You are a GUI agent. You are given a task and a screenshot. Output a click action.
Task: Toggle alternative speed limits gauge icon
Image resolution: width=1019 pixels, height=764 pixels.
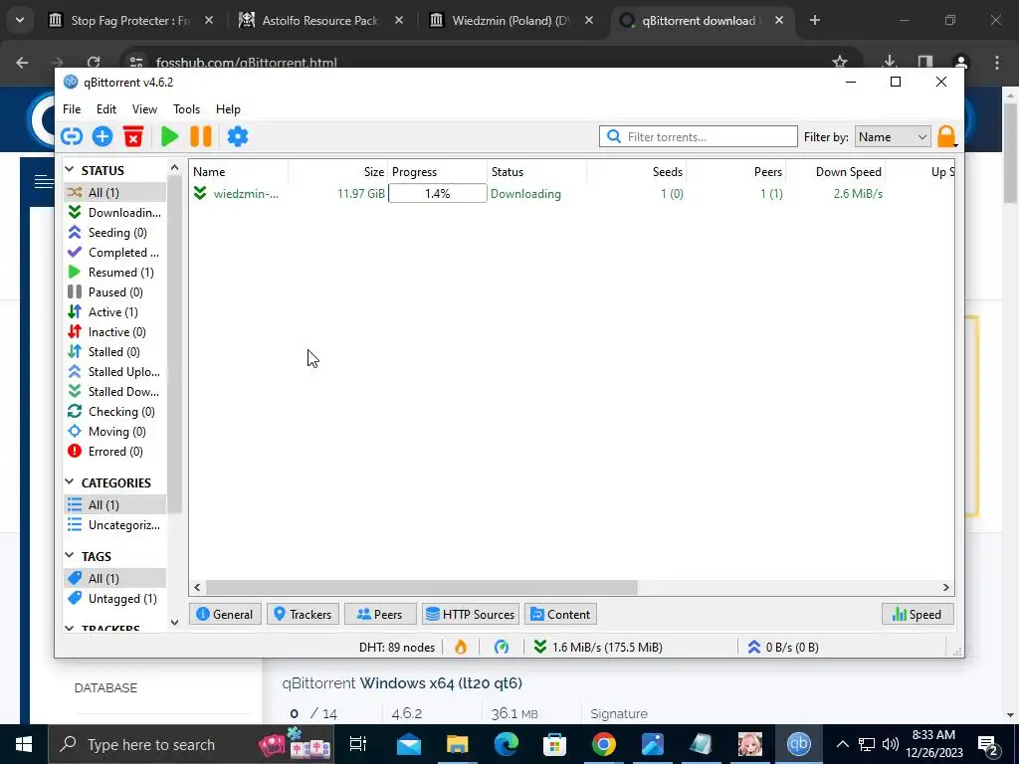[x=502, y=647]
